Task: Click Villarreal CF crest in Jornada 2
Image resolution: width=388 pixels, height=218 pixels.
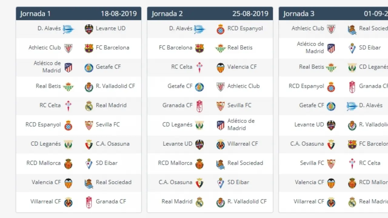Action: tap(220, 144)
